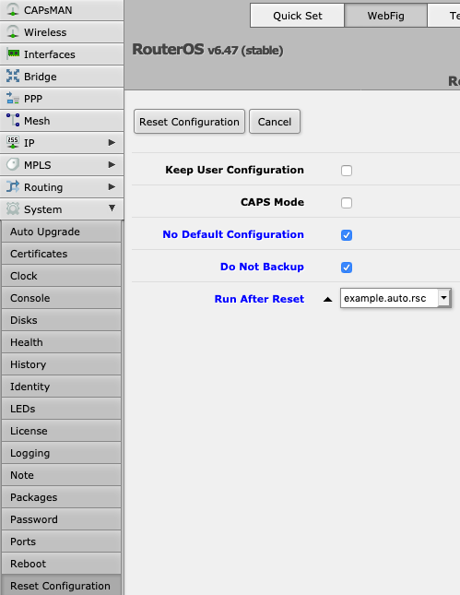The height and width of the screenshot is (595, 460).
Task: Open the Health submenu
Action: coord(61,342)
